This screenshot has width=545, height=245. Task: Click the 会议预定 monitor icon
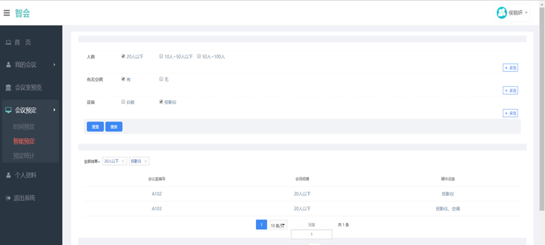[x=9, y=110]
